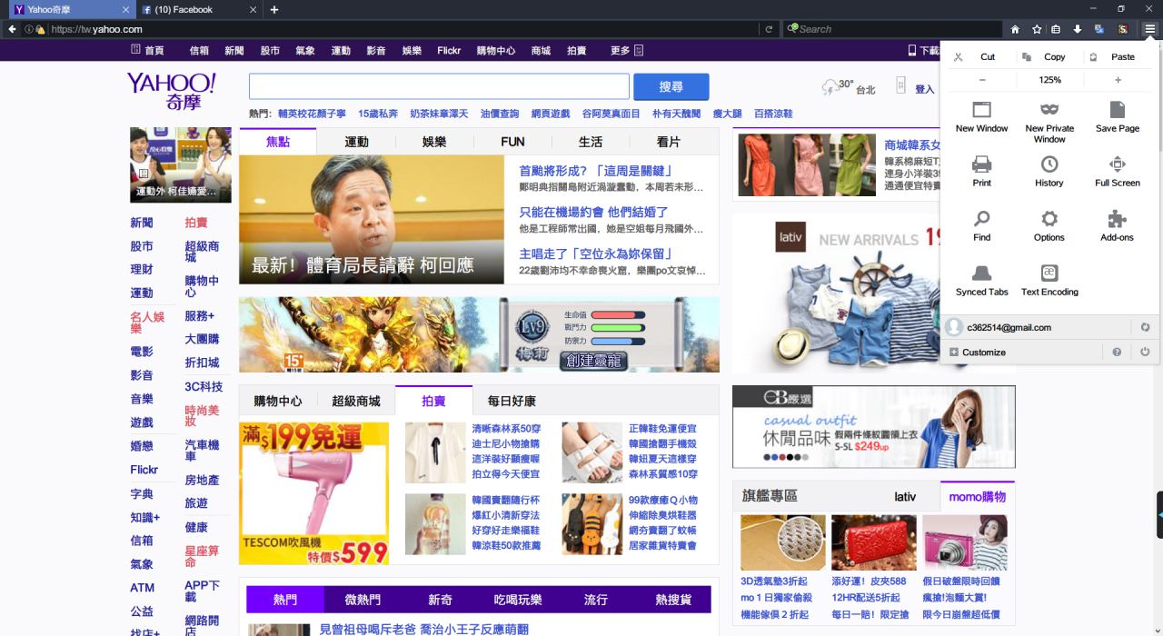This screenshot has width=1163, height=636.
Task: Bookmark this page with star icon
Action: tap(1036, 29)
